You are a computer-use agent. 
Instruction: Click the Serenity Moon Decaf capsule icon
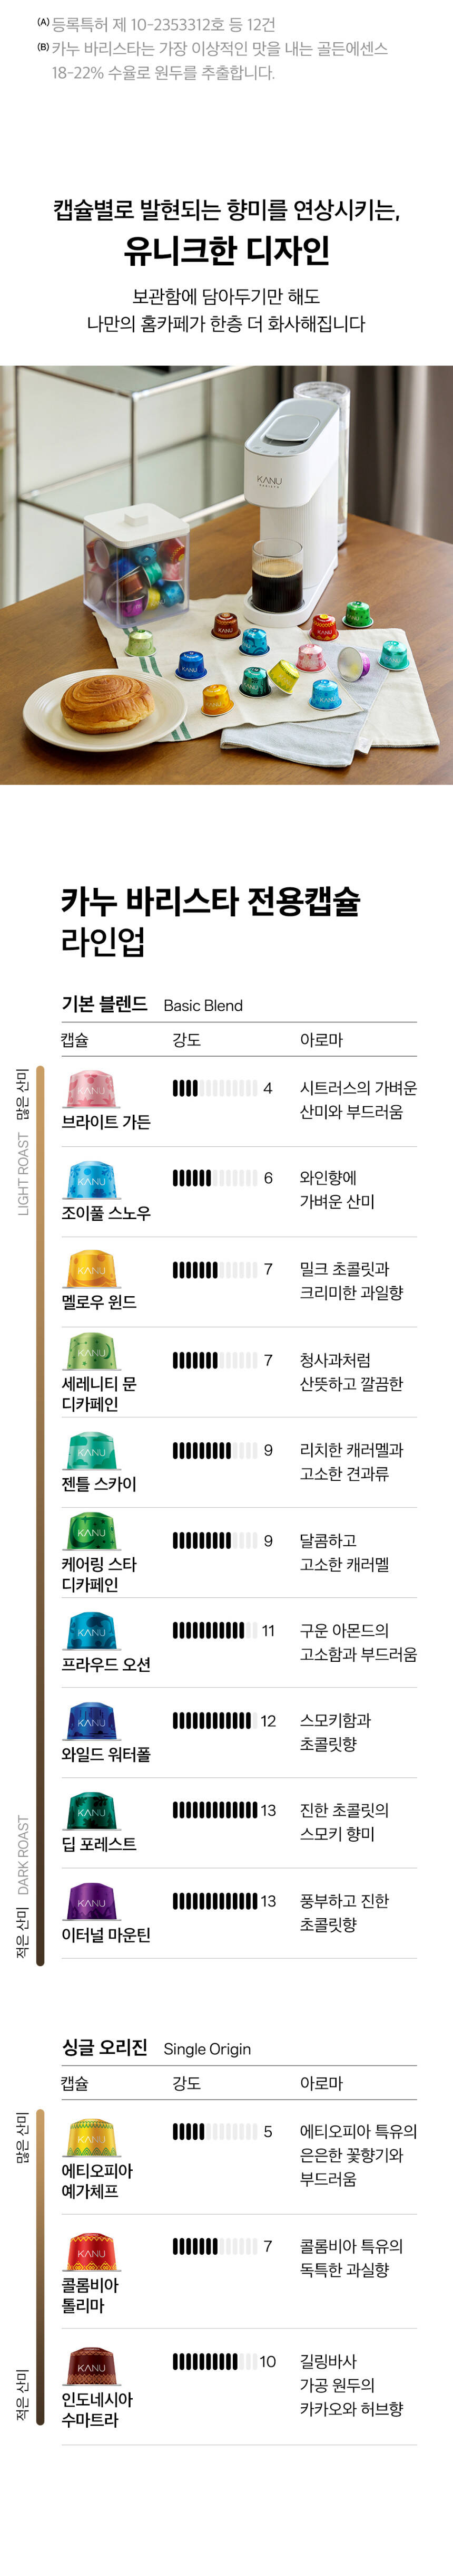point(91,1351)
